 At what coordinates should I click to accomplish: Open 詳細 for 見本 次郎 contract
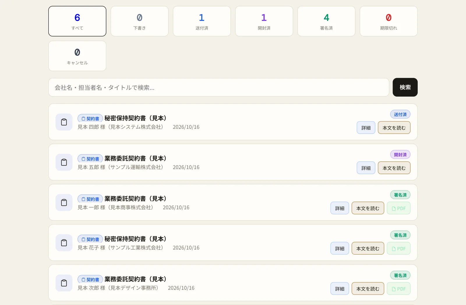point(340,288)
